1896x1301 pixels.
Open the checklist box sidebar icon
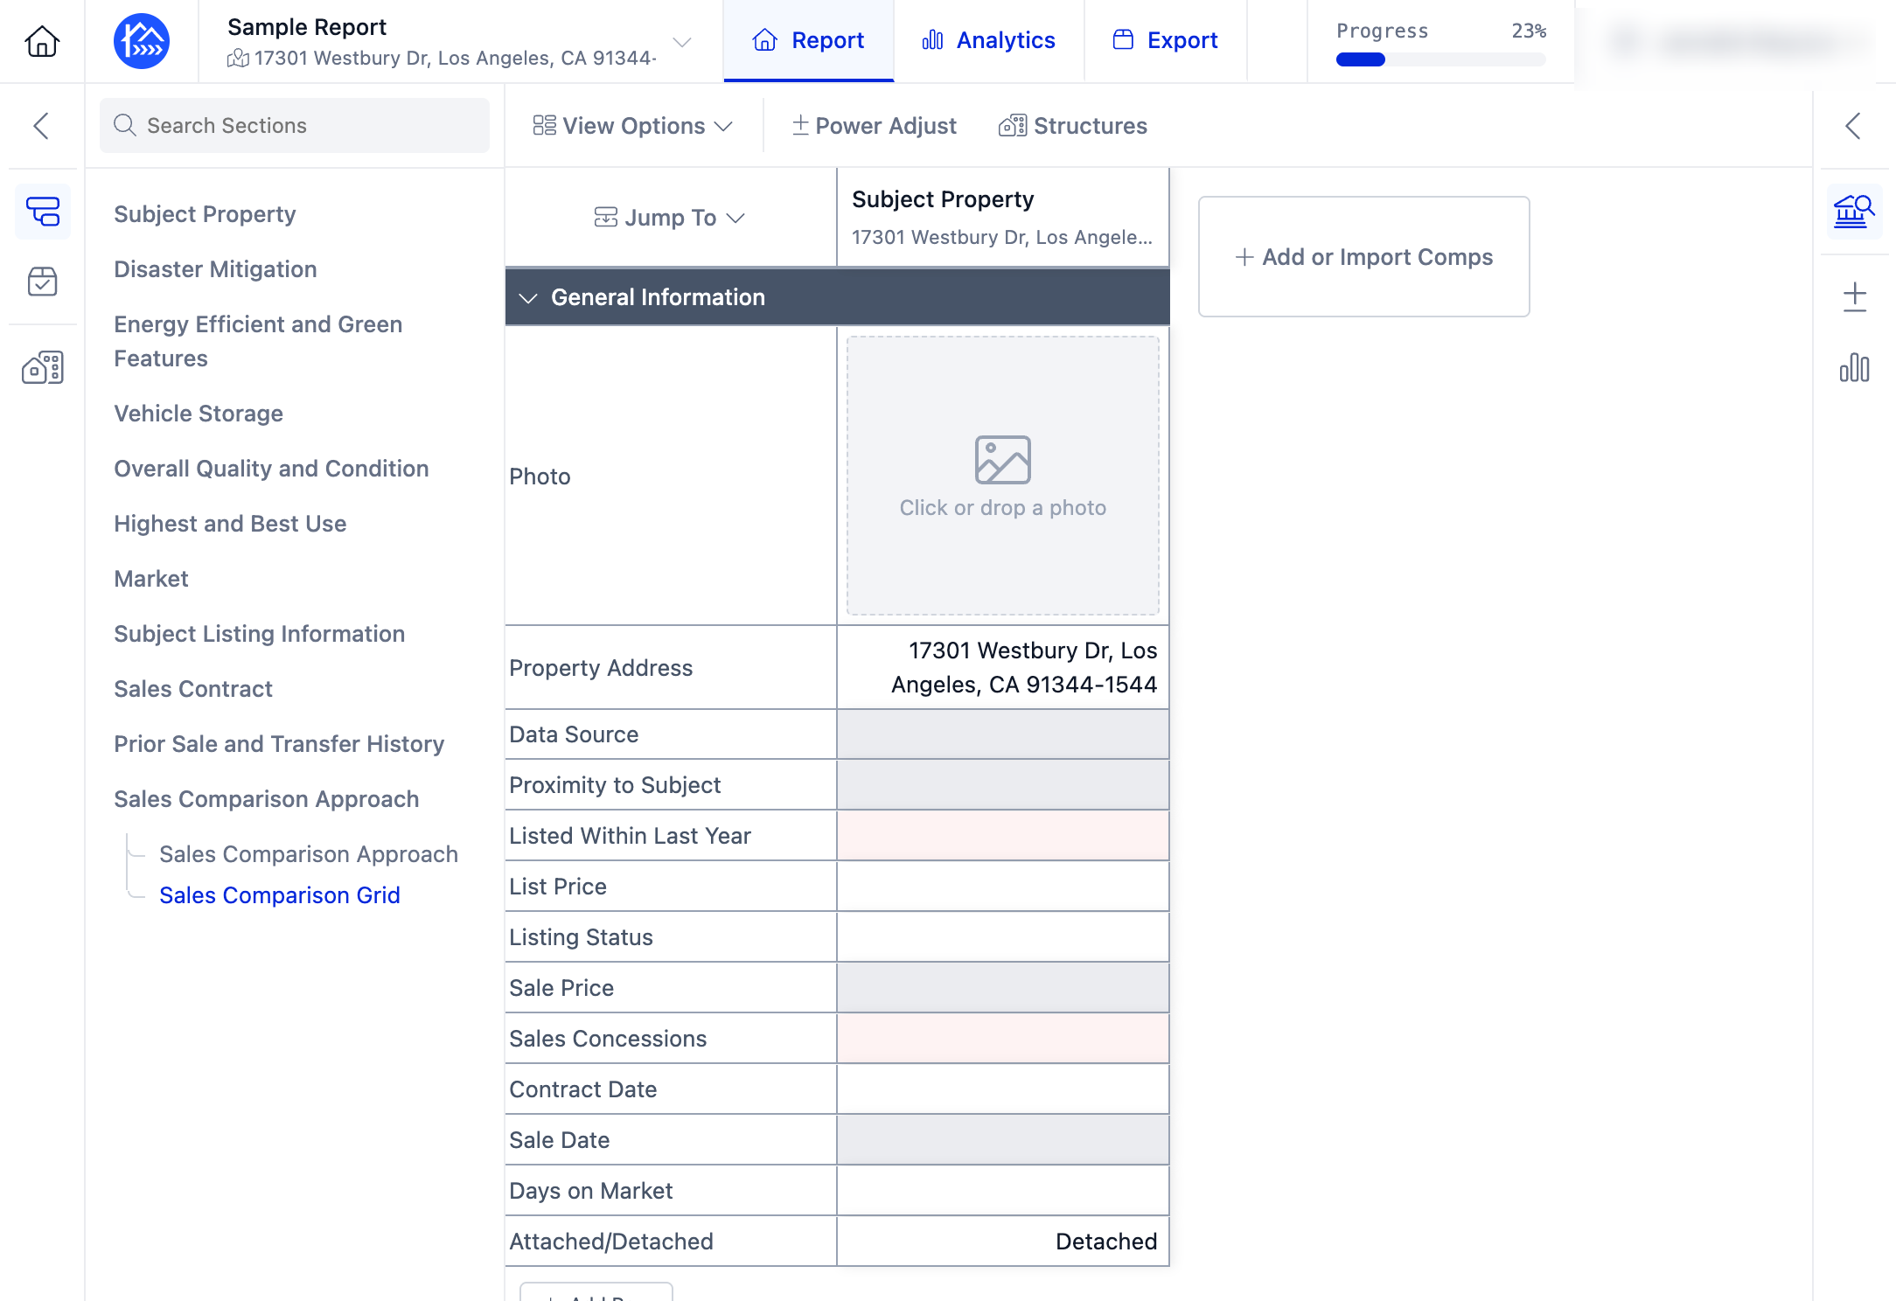(x=43, y=282)
